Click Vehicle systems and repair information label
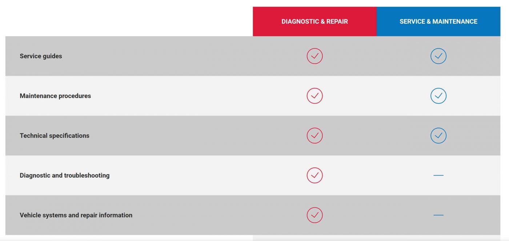 (x=76, y=215)
